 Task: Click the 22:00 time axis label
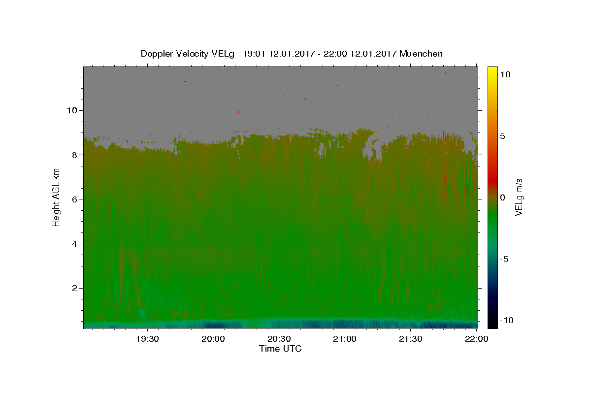(x=477, y=339)
